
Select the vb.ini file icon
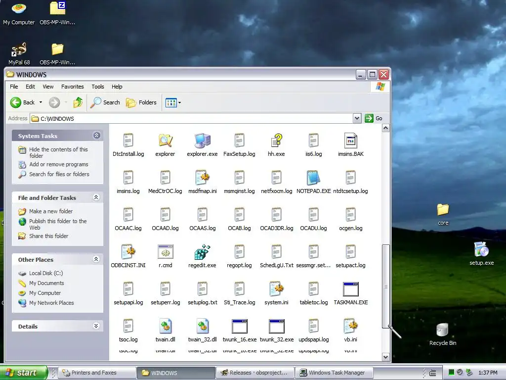350,326
